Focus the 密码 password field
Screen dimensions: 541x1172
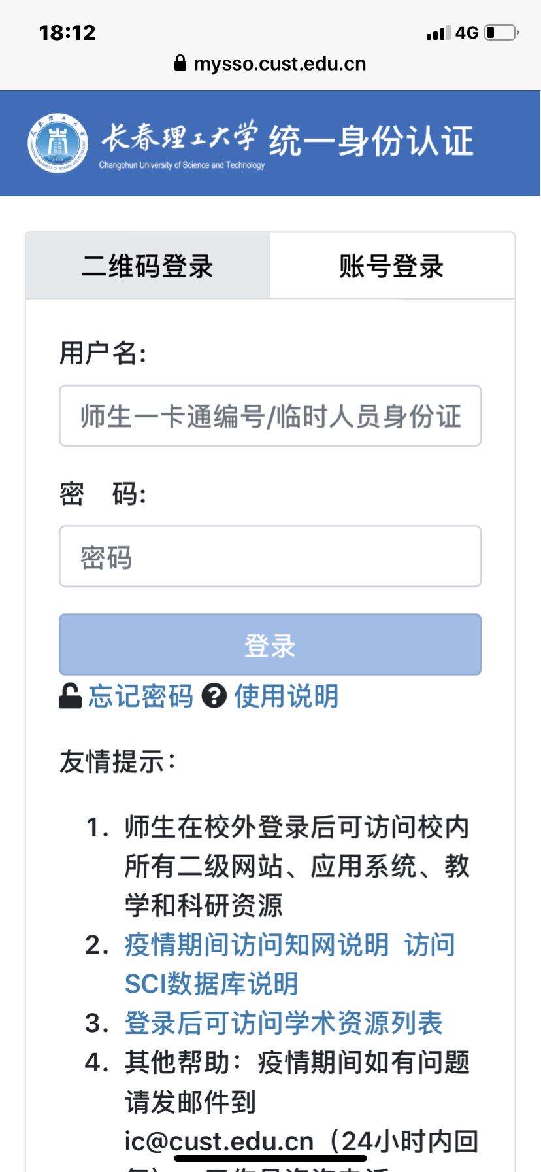270,557
